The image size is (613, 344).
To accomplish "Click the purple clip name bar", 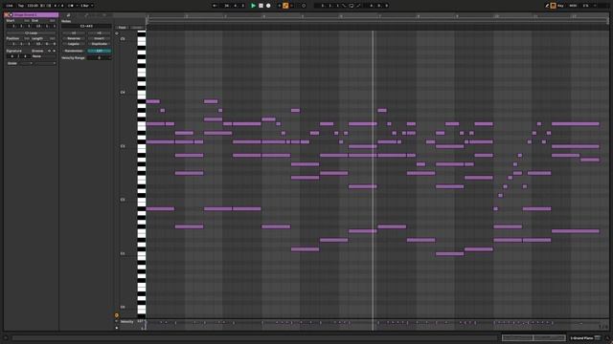I will pos(35,15).
